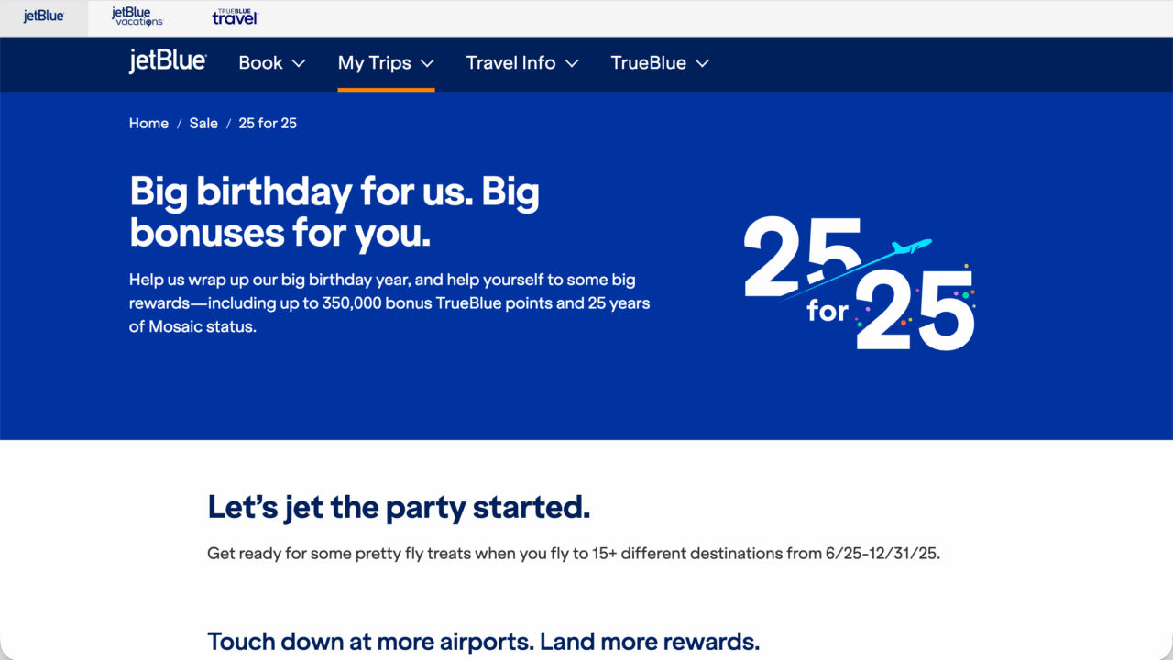The height and width of the screenshot is (660, 1173).
Task: Click the "Let's jet the party started" heading
Action: (x=399, y=507)
